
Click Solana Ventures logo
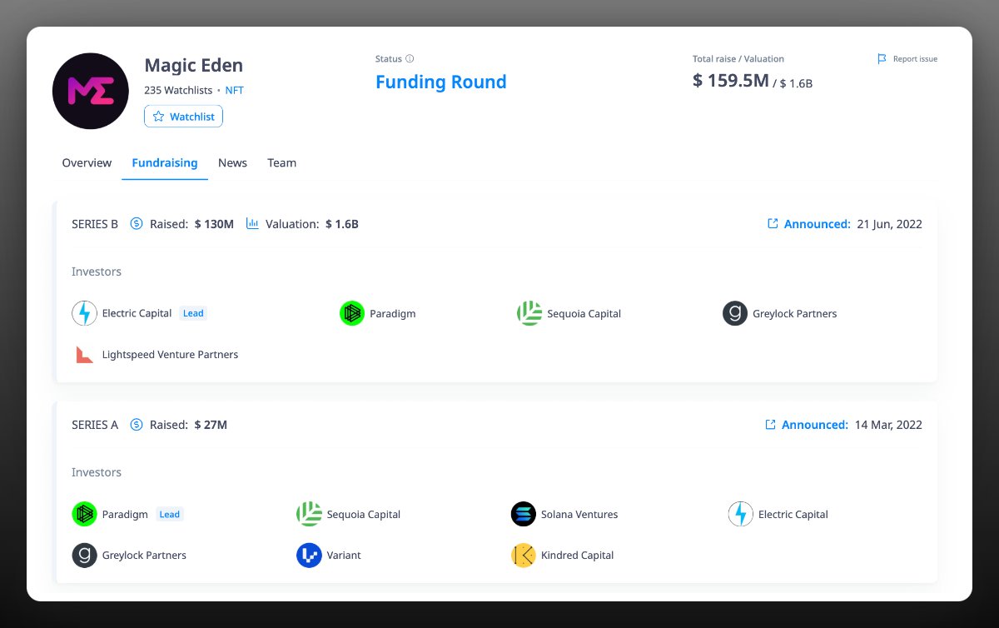[x=523, y=514]
